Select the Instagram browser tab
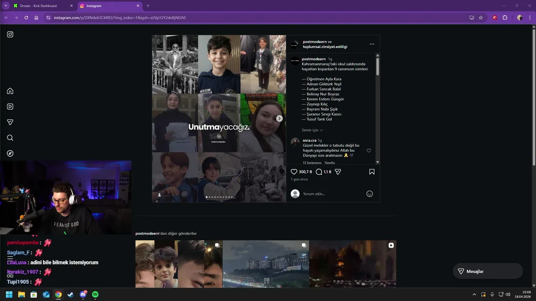 click(x=110, y=6)
